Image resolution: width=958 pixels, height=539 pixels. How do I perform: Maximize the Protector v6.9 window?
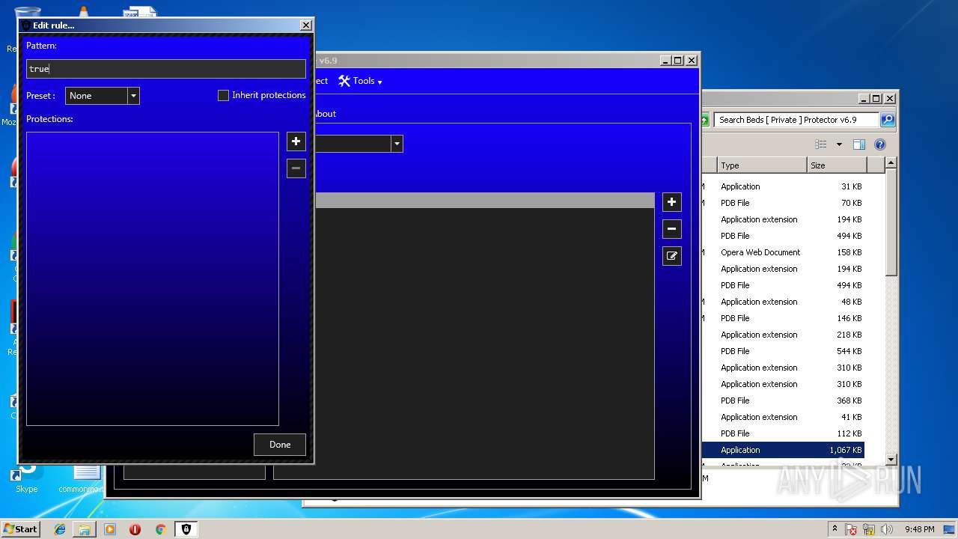[678, 60]
